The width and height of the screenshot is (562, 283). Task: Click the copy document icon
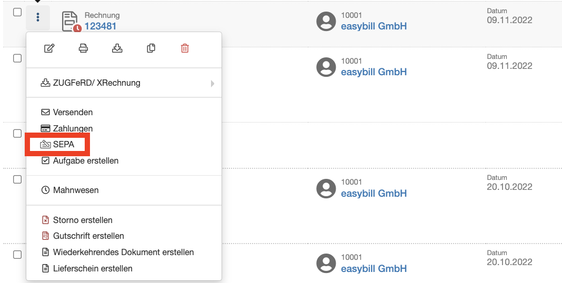pos(151,48)
